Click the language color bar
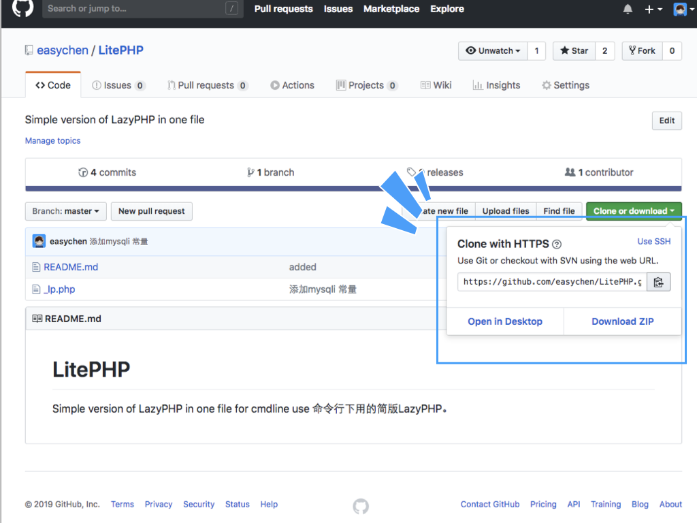 tap(353, 189)
